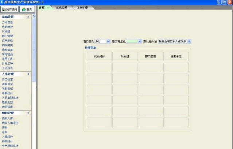The width and height of the screenshot is (233, 149).
Task: Click the application icon in the title bar
Action: pos(2,2)
